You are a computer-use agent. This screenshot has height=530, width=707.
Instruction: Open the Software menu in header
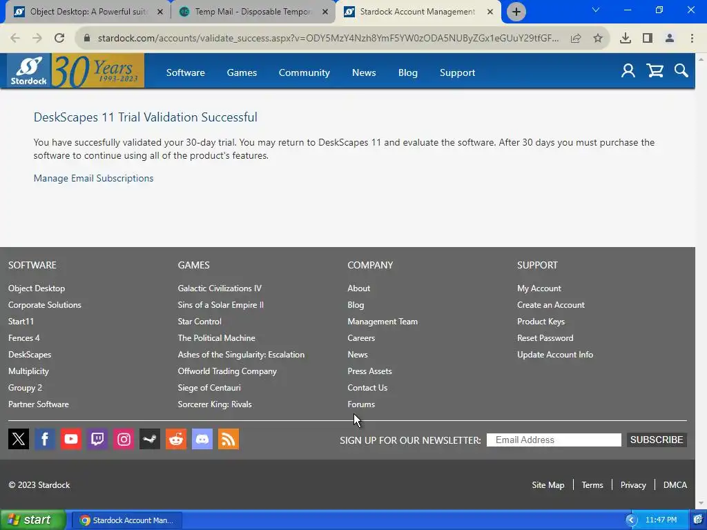click(185, 72)
